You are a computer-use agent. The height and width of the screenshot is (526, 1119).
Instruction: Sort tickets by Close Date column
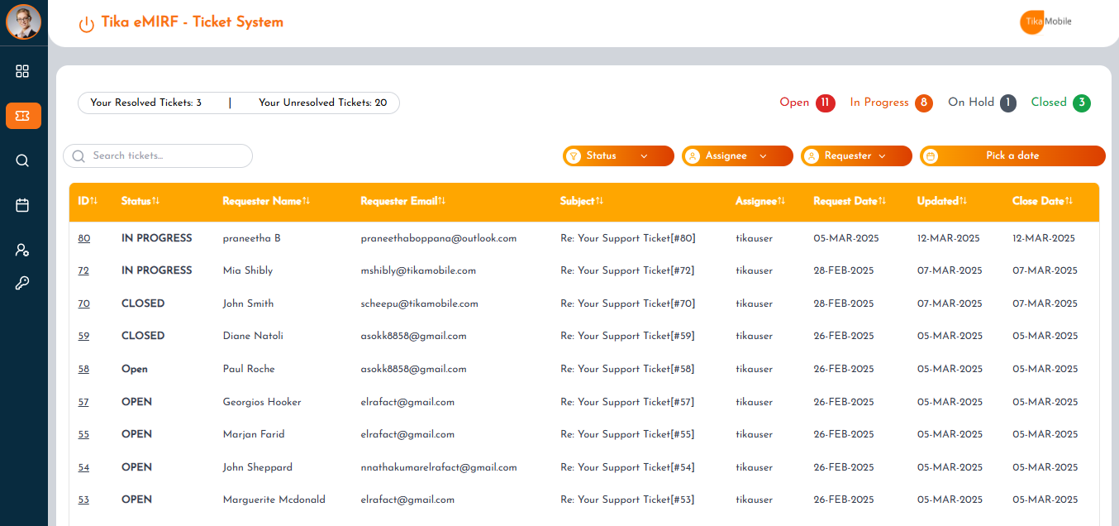point(1043,201)
